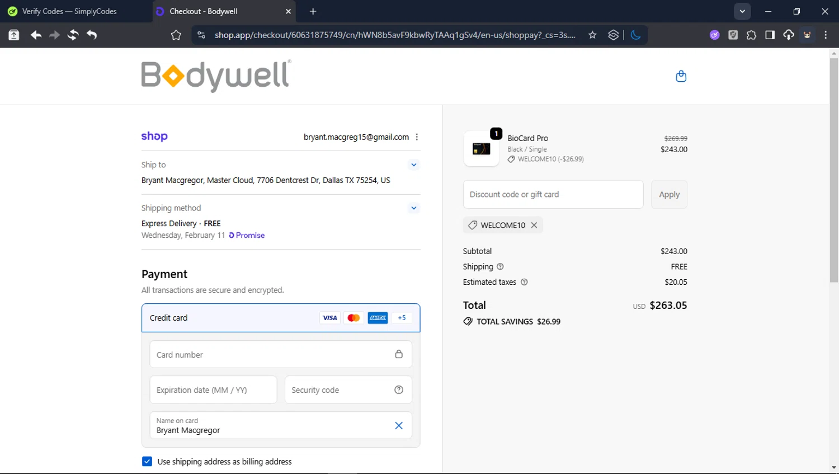This screenshot has width=839, height=474.
Task: Expand the Shipping method section
Action: [x=414, y=208]
